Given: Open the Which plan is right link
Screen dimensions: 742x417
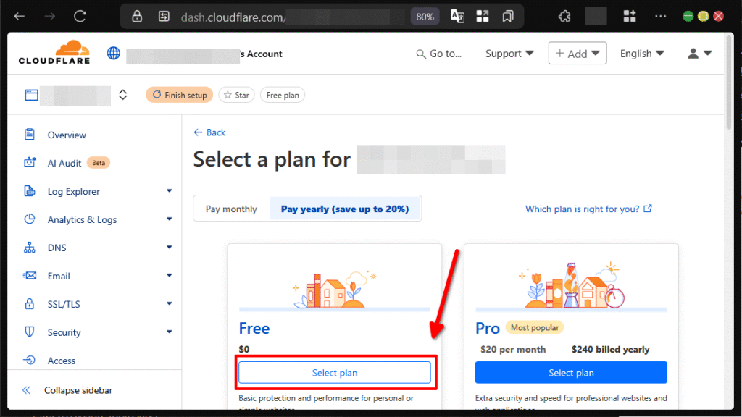Looking at the screenshot, I should tap(583, 208).
